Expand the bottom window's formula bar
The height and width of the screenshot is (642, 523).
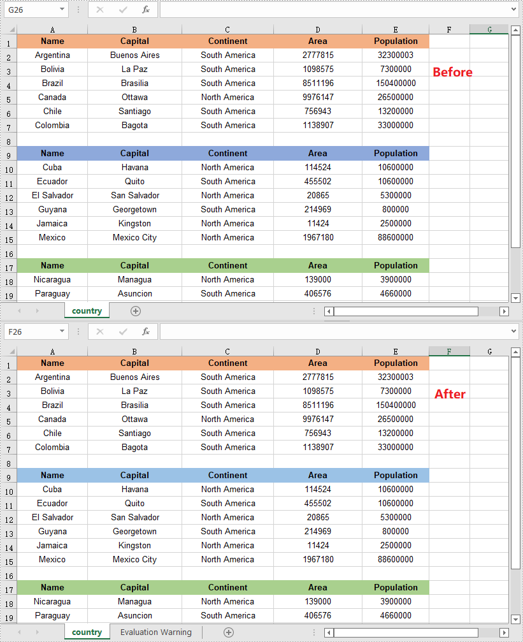point(514,332)
